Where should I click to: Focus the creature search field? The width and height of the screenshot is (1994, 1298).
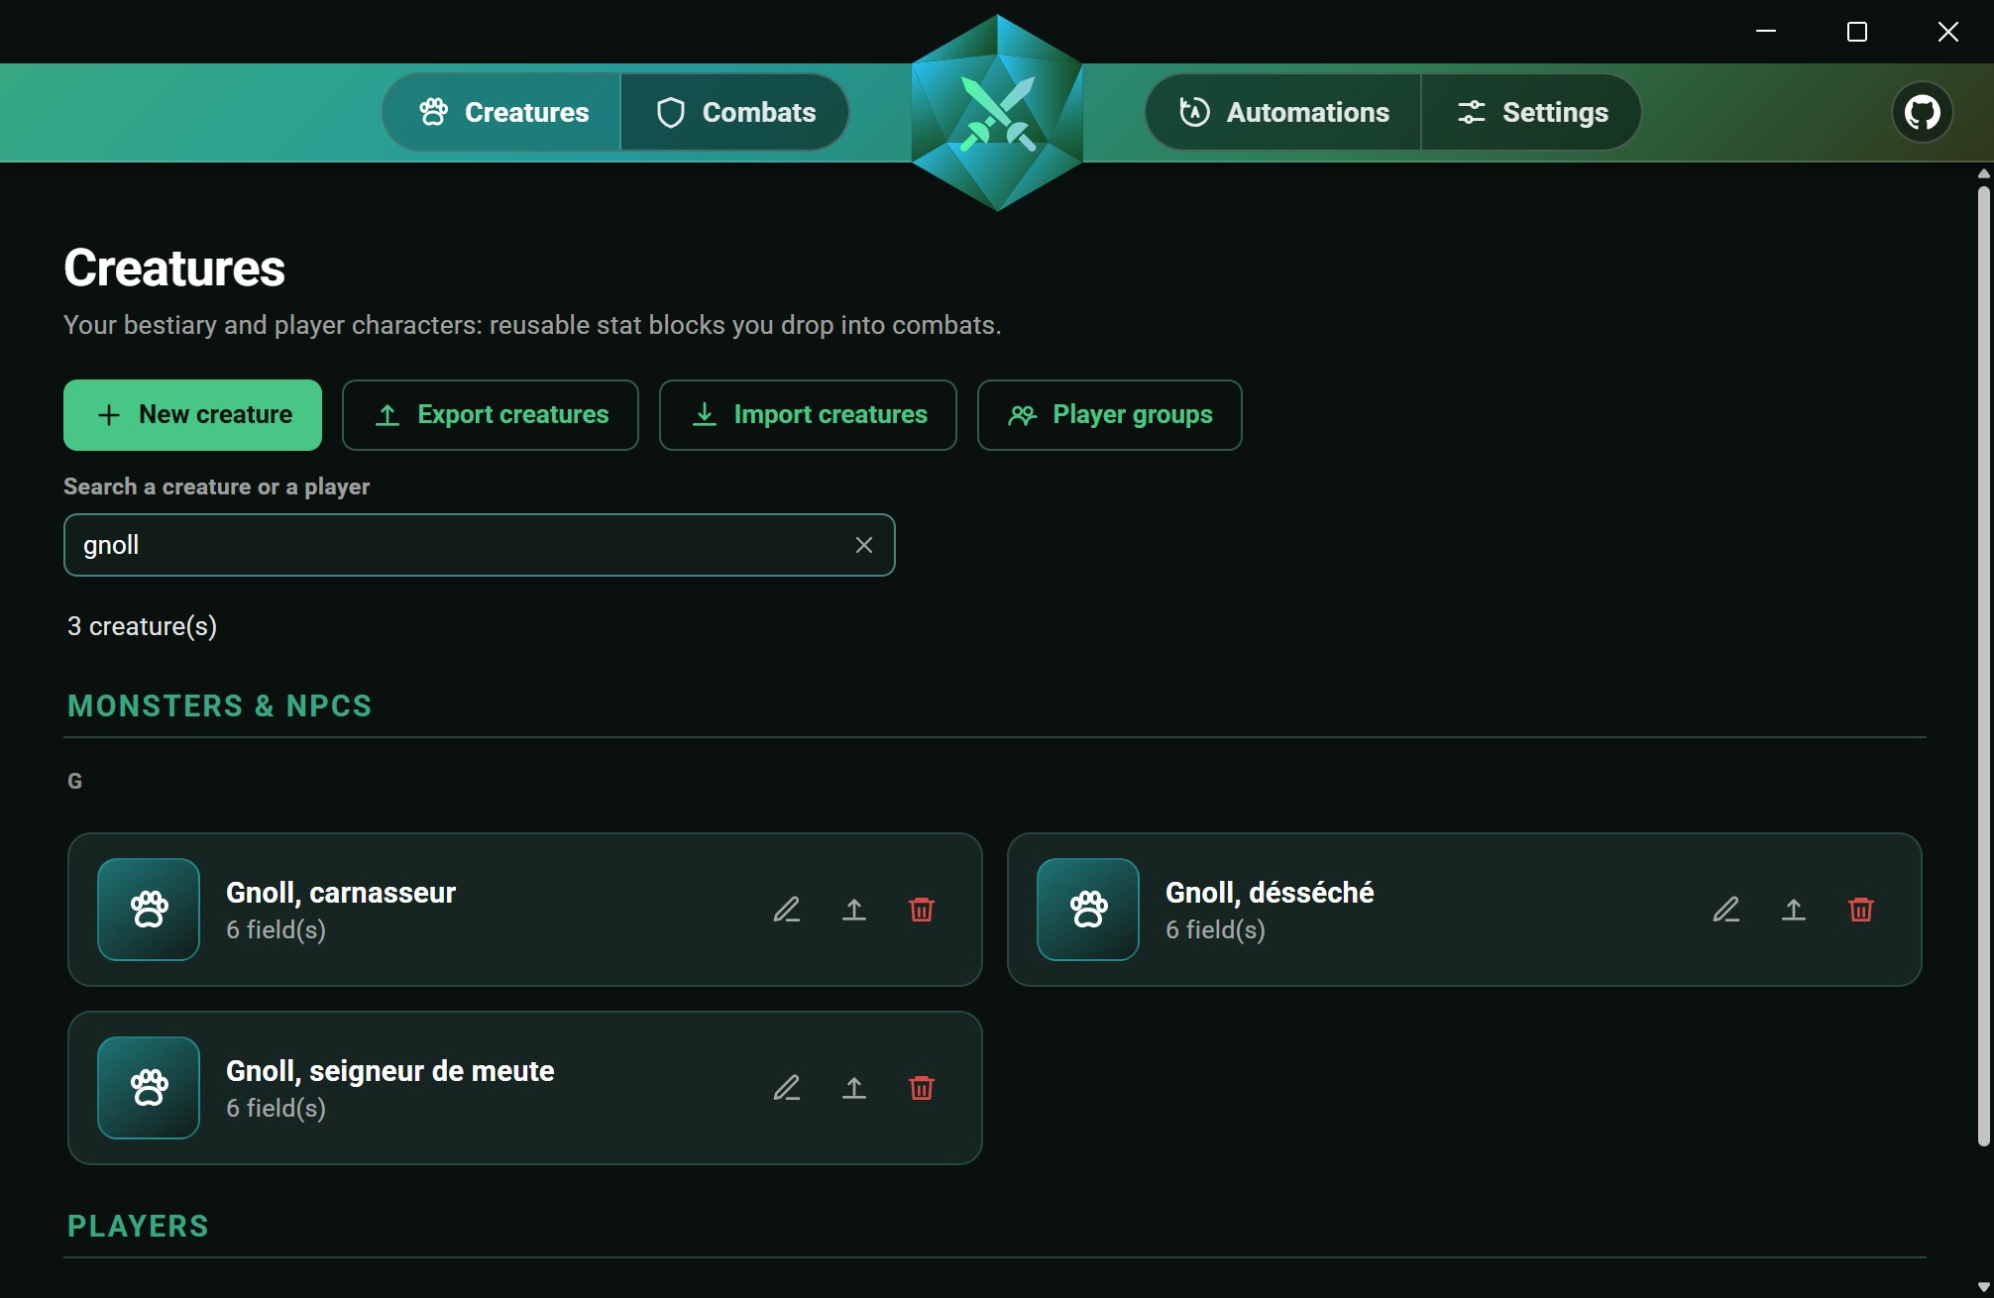pyautogui.click(x=480, y=545)
